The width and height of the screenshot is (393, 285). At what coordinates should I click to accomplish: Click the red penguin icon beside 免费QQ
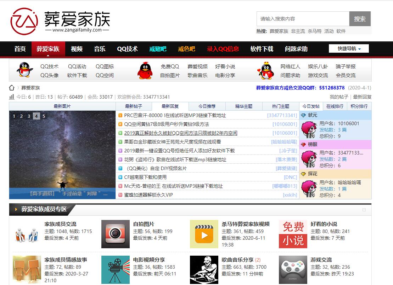pos(145,70)
